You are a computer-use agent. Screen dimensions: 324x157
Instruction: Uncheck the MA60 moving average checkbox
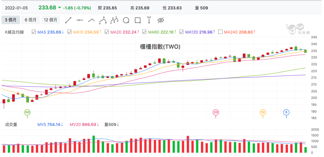pos(144,32)
